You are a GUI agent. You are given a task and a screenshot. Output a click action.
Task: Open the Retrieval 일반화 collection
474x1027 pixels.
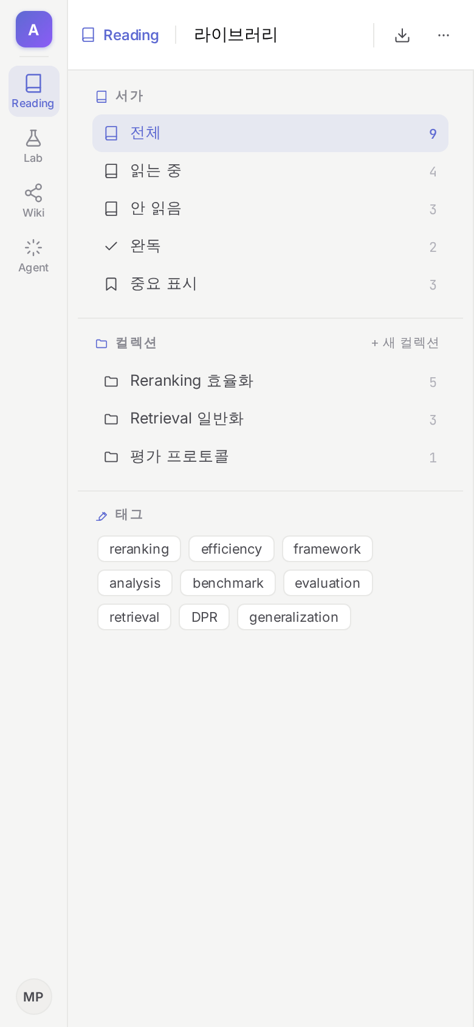[270, 419]
